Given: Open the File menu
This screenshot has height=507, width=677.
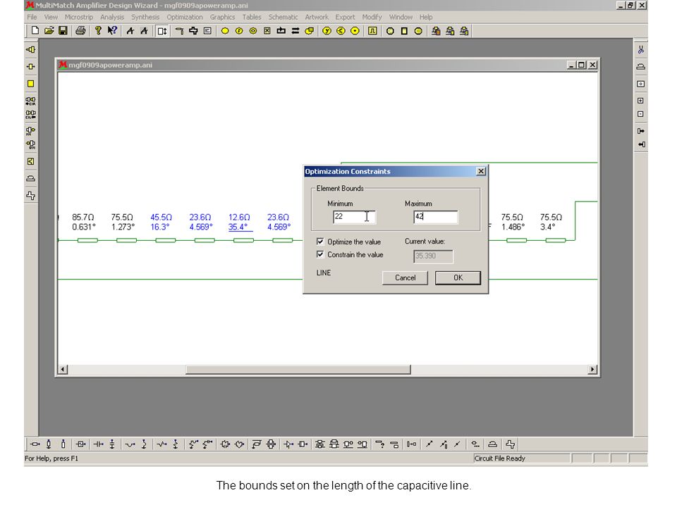Looking at the screenshot, I should pyautogui.click(x=32, y=17).
